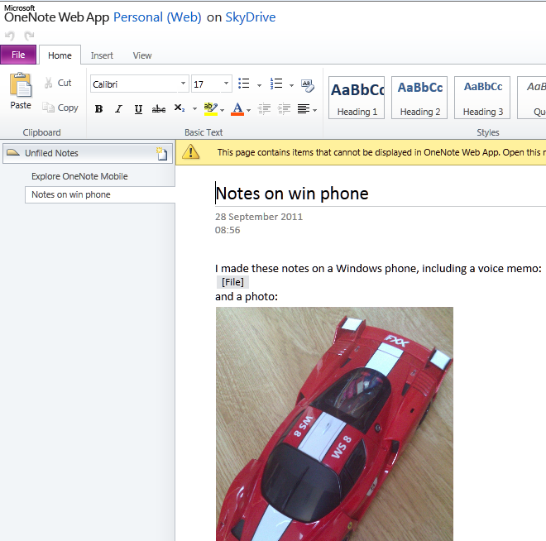Switch to the Insert tab
This screenshot has width=546, height=541.
(x=102, y=55)
